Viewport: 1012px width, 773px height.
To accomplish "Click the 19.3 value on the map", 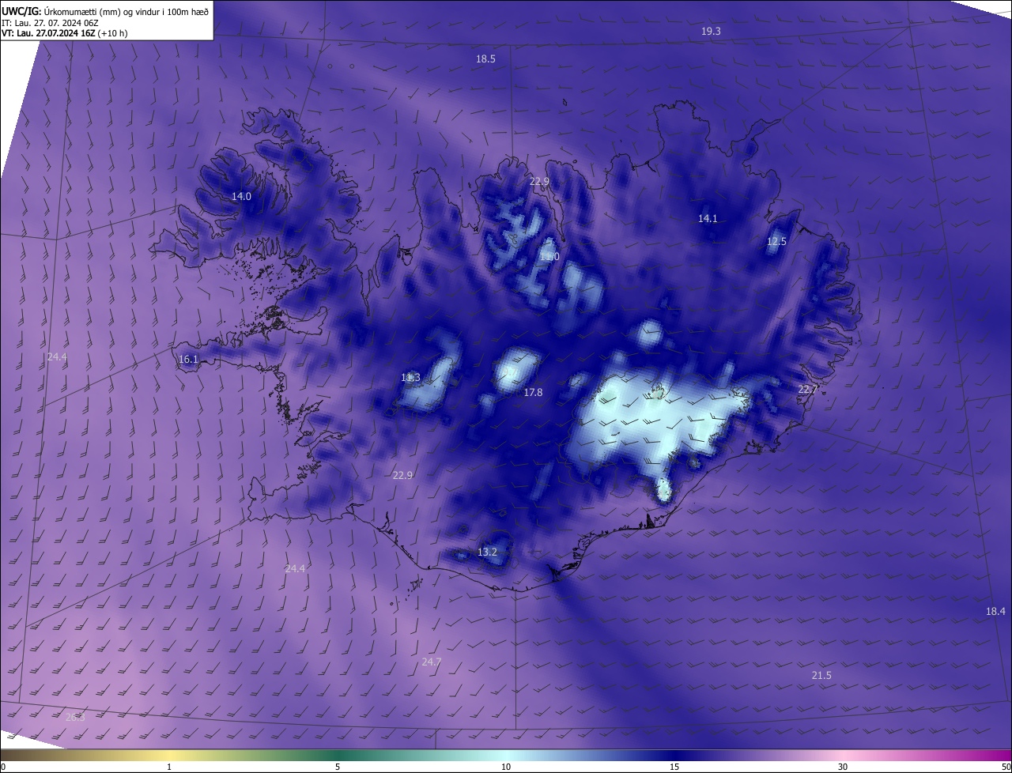I will click(711, 31).
